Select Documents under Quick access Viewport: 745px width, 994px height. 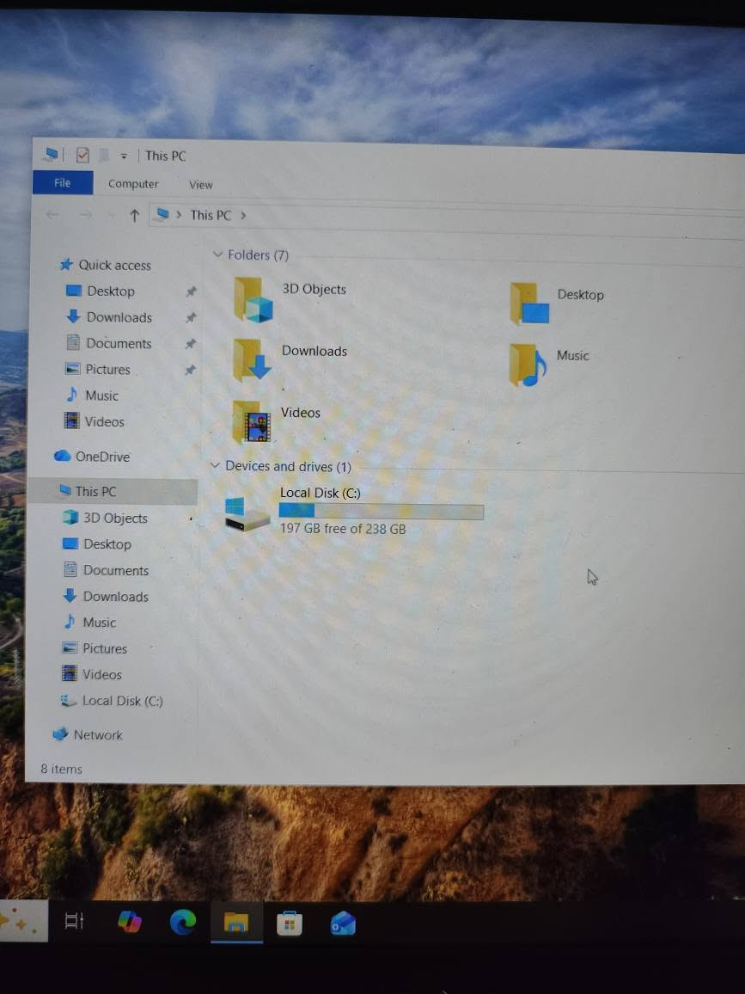click(x=119, y=343)
